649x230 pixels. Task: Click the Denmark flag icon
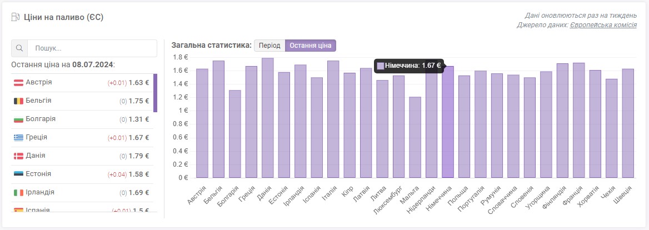click(19, 156)
